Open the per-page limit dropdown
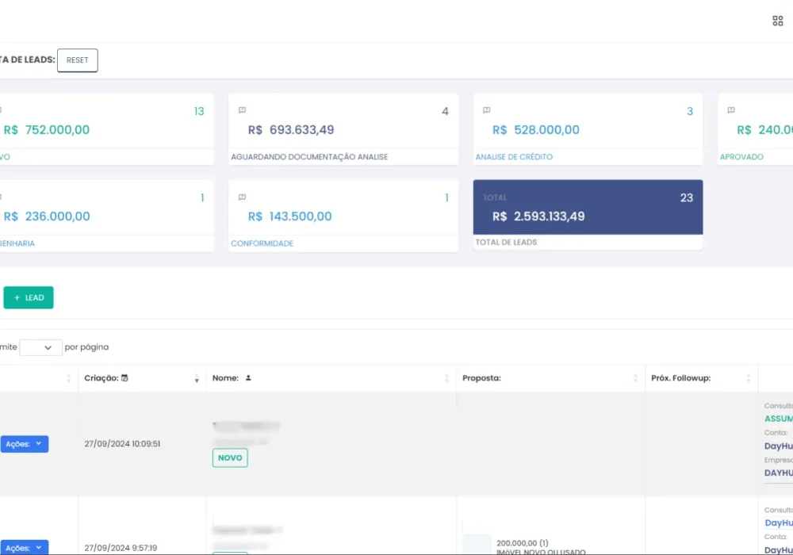 pos(40,347)
